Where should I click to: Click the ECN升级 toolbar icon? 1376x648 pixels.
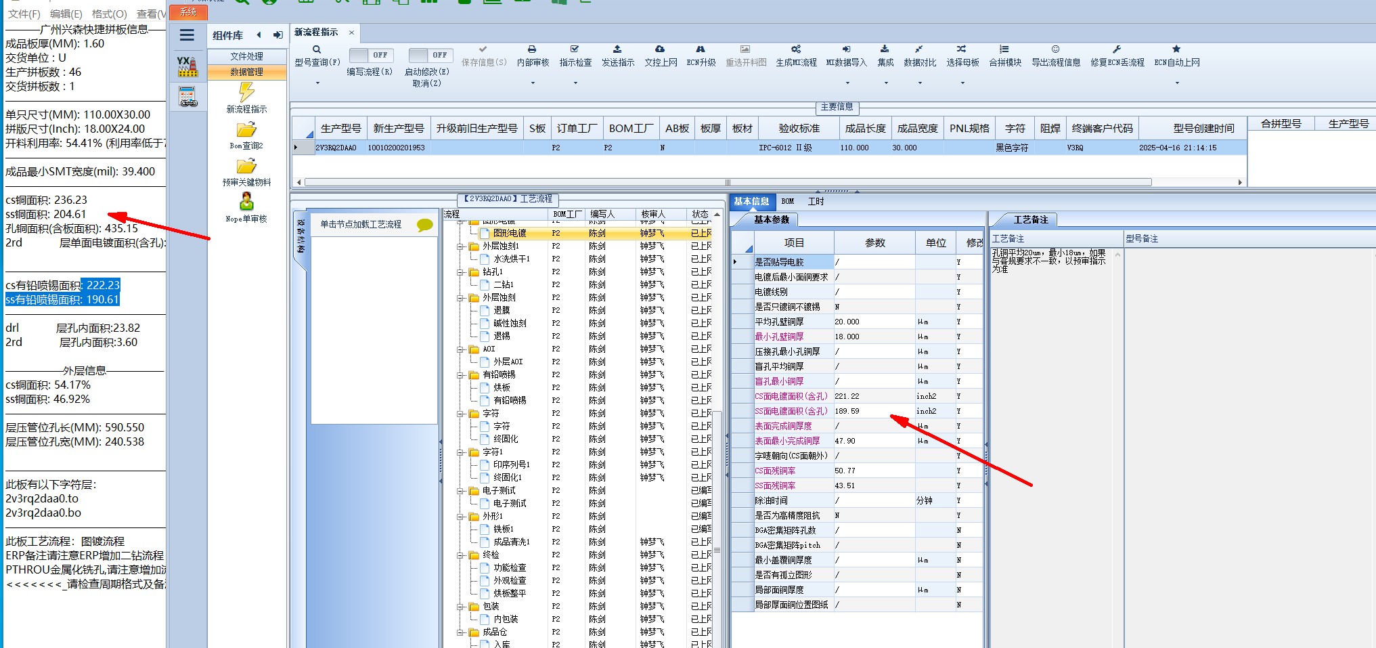[x=701, y=49]
